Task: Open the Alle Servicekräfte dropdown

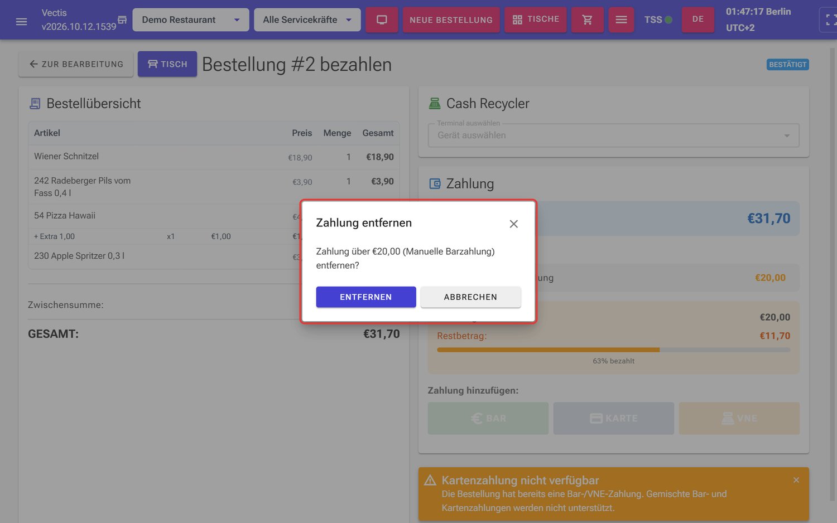Action: coord(307,20)
